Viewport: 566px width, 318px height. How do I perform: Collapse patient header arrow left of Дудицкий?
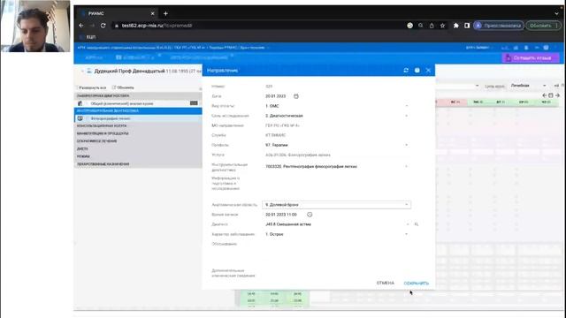[82, 72]
